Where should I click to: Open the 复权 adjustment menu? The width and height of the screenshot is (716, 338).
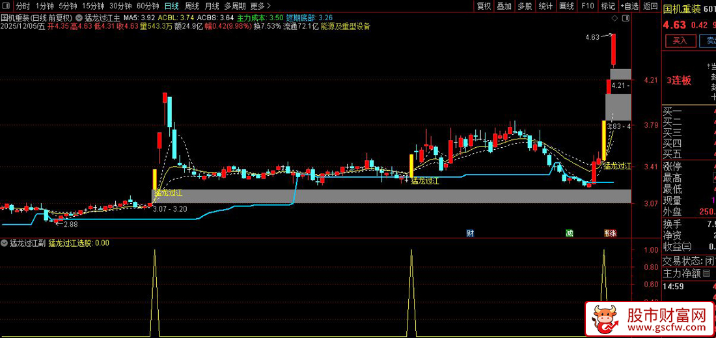[x=484, y=6]
